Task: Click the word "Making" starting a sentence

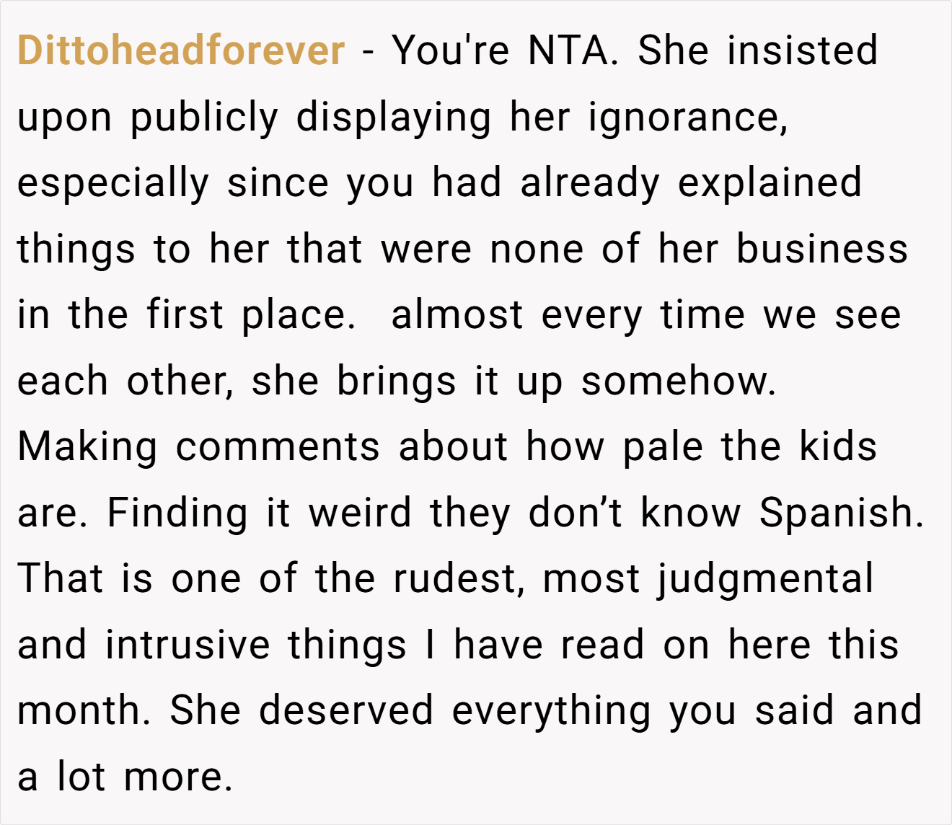Action: pos(87,447)
